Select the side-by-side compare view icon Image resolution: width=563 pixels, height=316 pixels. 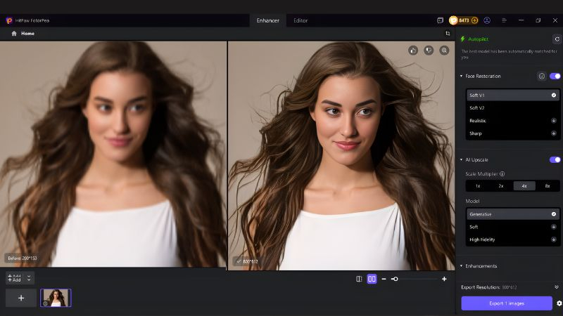click(372, 279)
